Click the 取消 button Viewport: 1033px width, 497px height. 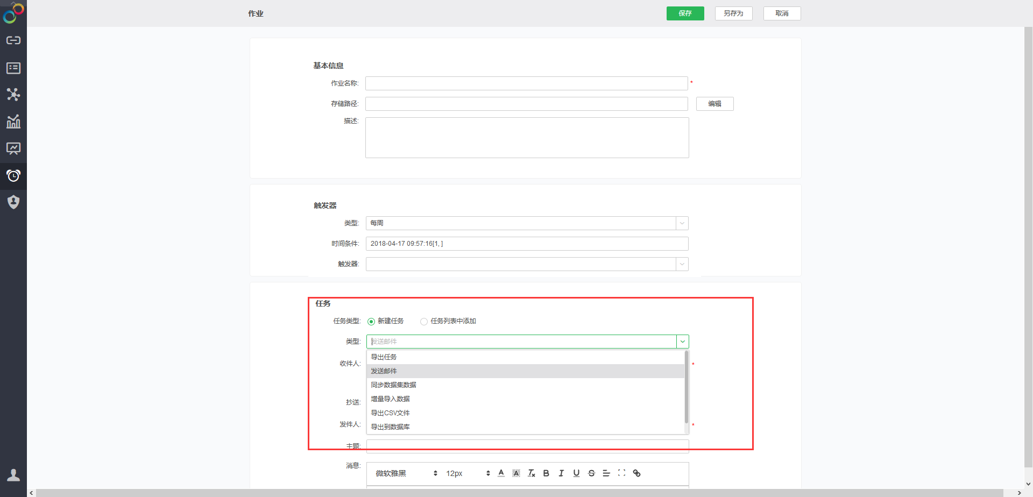tap(782, 13)
